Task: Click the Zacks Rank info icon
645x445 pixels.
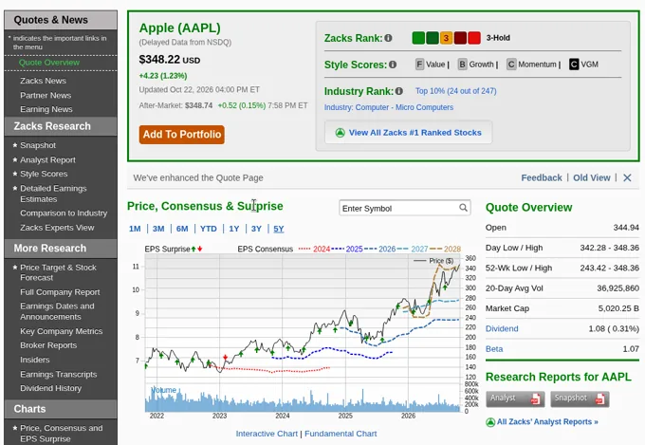Action: 388,38
